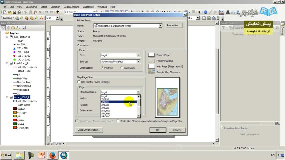Toggle ostan_1392_R layer visibility checkbox
Image resolution: width=285 pixels, height=160 pixels.
point(11,97)
